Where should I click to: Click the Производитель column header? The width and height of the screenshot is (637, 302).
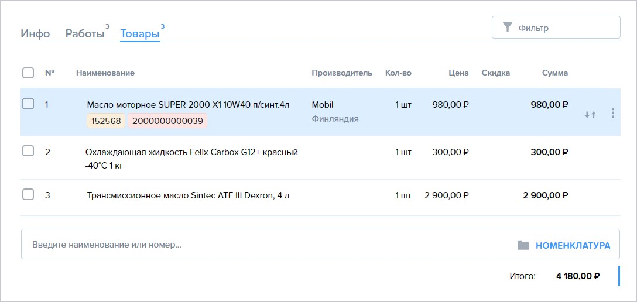coord(342,73)
